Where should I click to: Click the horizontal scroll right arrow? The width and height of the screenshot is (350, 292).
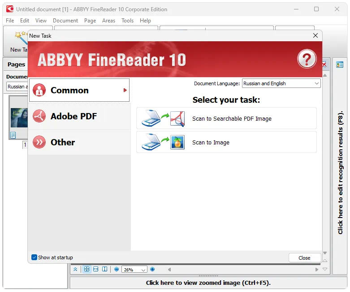(317, 270)
